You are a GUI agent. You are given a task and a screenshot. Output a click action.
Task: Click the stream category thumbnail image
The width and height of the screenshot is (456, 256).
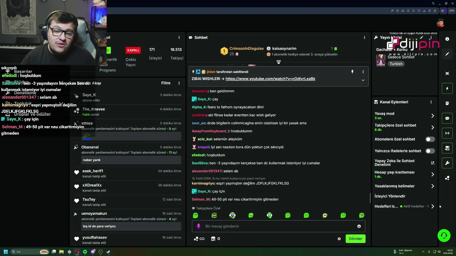point(380,60)
